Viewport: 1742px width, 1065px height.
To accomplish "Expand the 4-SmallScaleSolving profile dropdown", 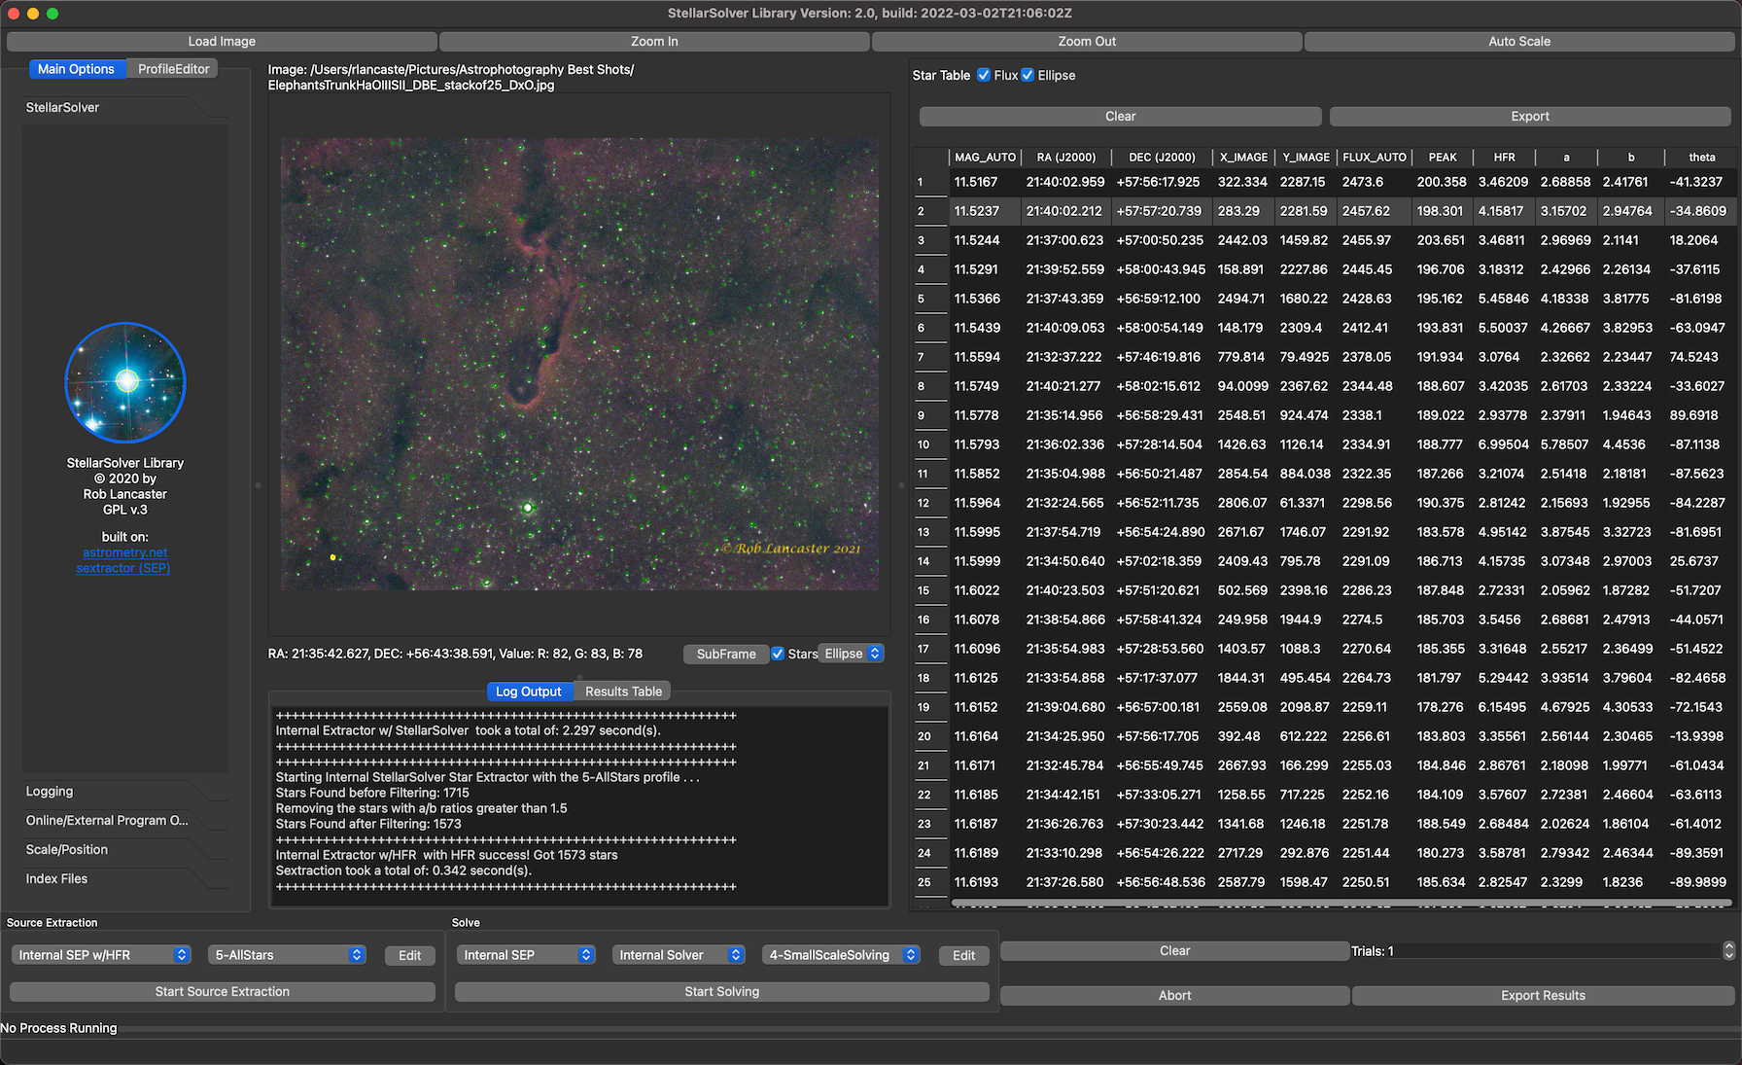I will tap(841, 955).
